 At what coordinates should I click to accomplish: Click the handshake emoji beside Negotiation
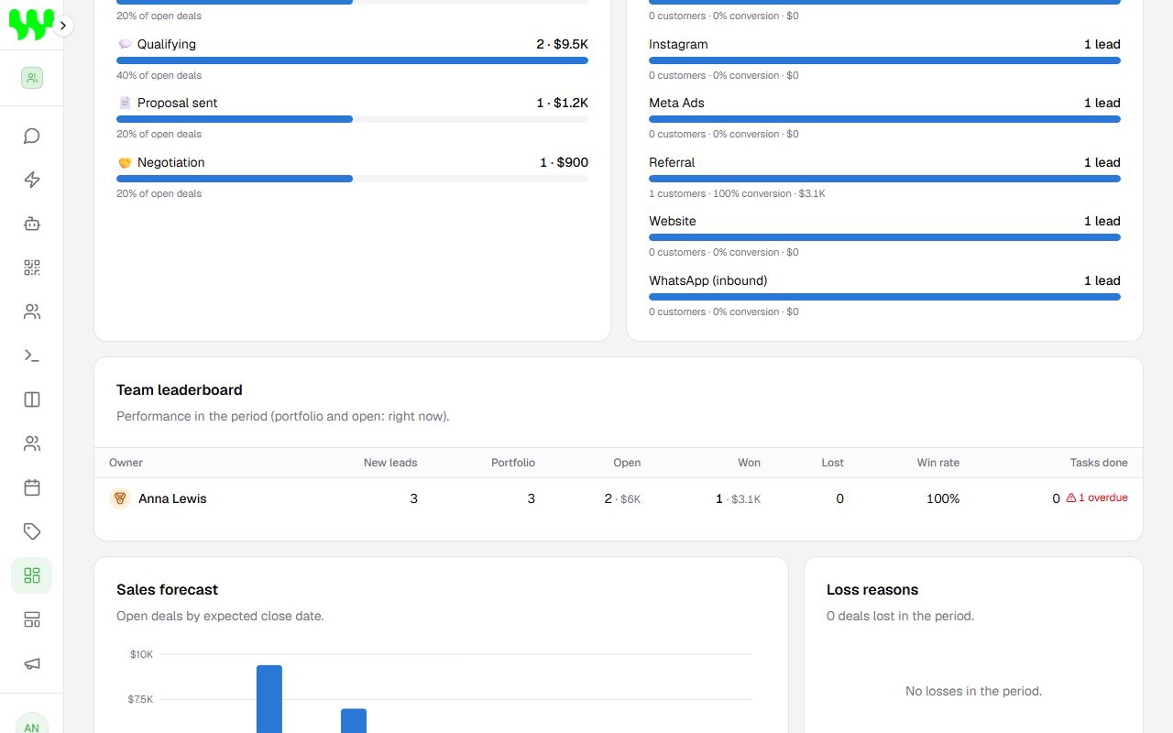[125, 162]
